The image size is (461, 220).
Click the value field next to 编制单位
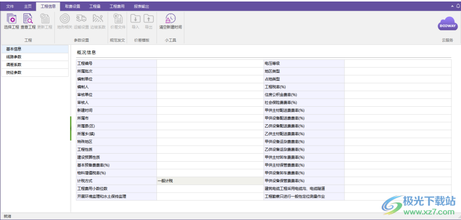click(x=210, y=79)
